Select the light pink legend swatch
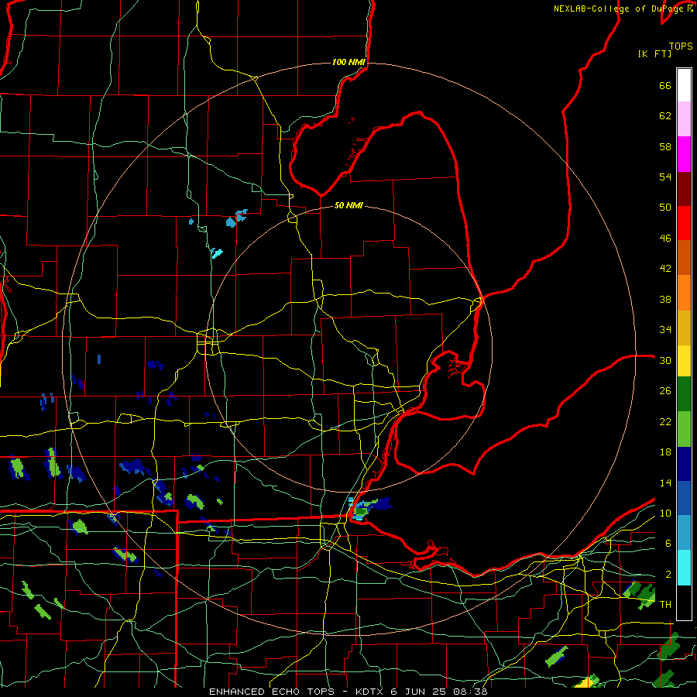The image size is (697, 697). click(x=684, y=119)
